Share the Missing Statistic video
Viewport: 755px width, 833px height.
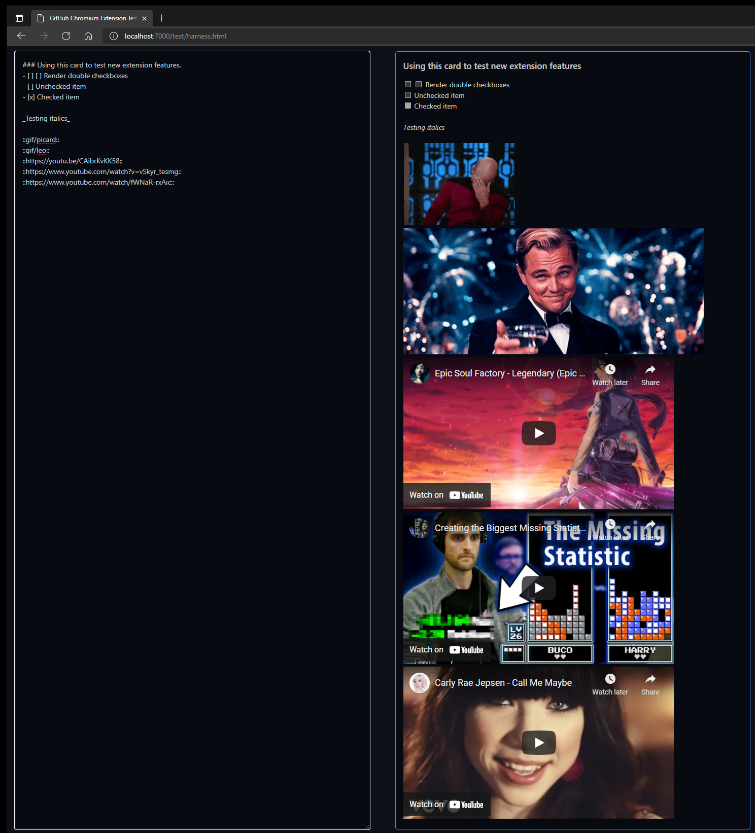coord(650,530)
